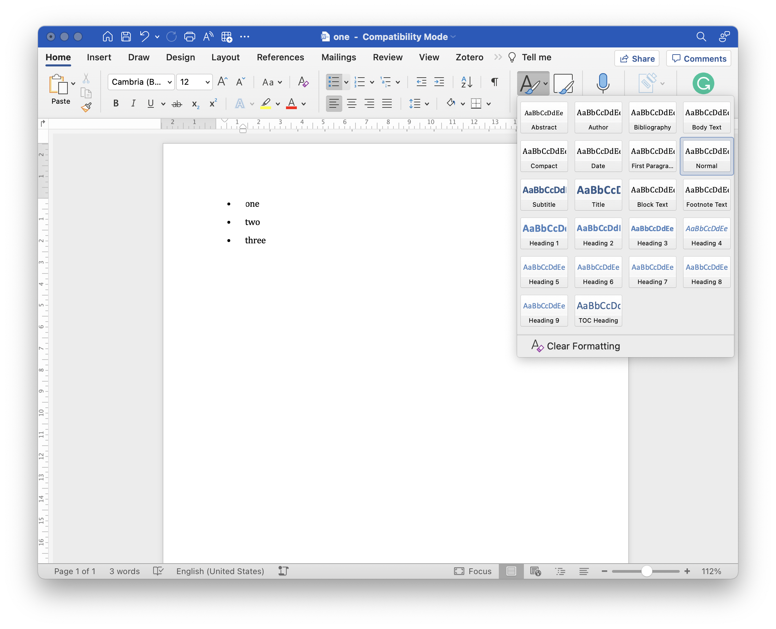Switch to the Insert tab
The image size is (776, 629).
point(99,57)
